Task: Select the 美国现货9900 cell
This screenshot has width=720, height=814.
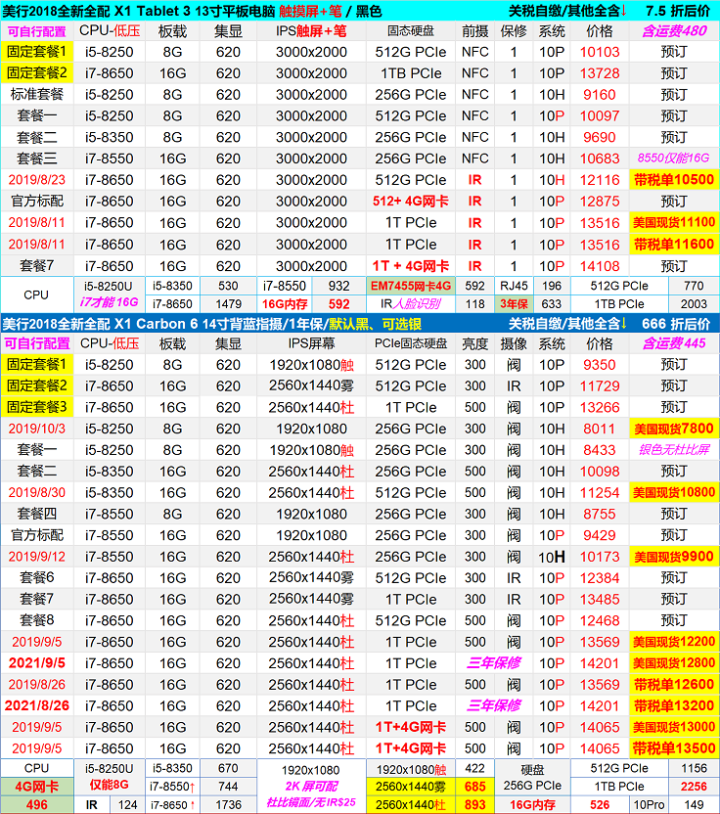Action: [674, 557]
